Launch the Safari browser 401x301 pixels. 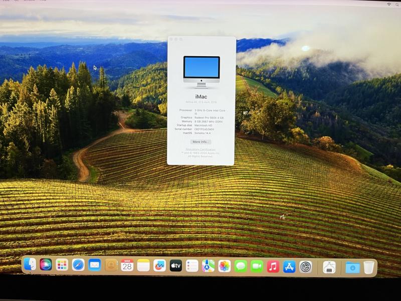tap(78, 265)
